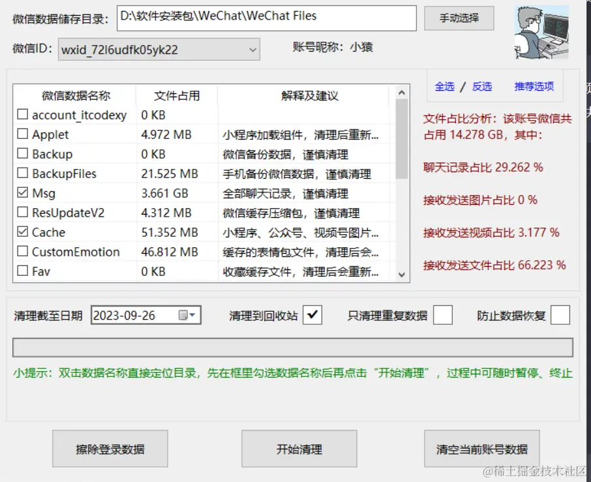
Task: Click 推荐选项 link
Action: pyautogui.click(x=534, y=86)
